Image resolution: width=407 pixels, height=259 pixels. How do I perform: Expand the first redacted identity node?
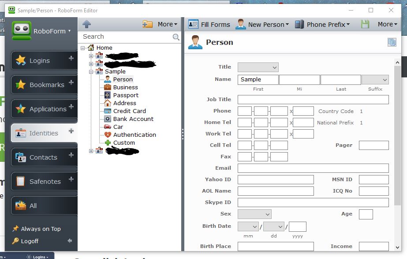(91, 56)
